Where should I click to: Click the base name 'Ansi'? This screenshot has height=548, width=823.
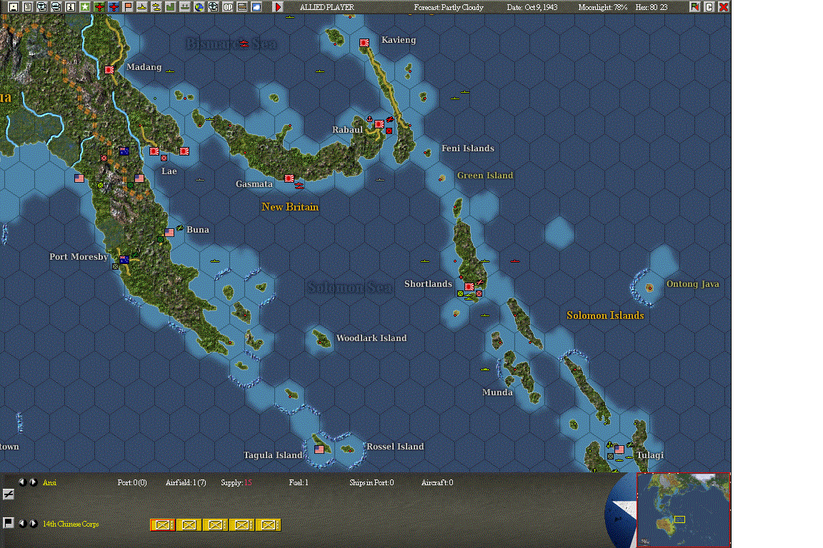coord(49,482)
